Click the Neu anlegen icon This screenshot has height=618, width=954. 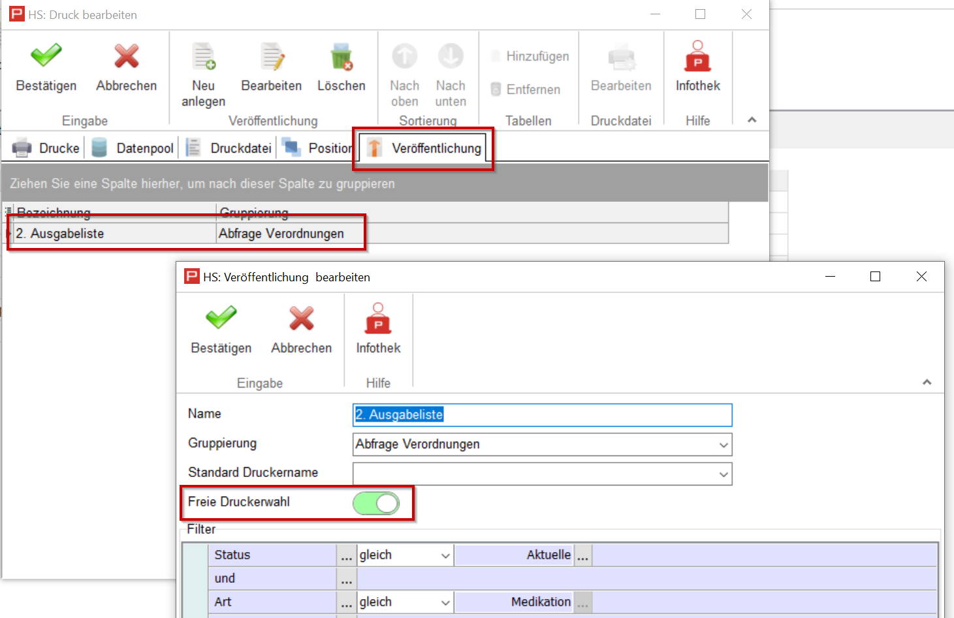click(x=203, y=57)
